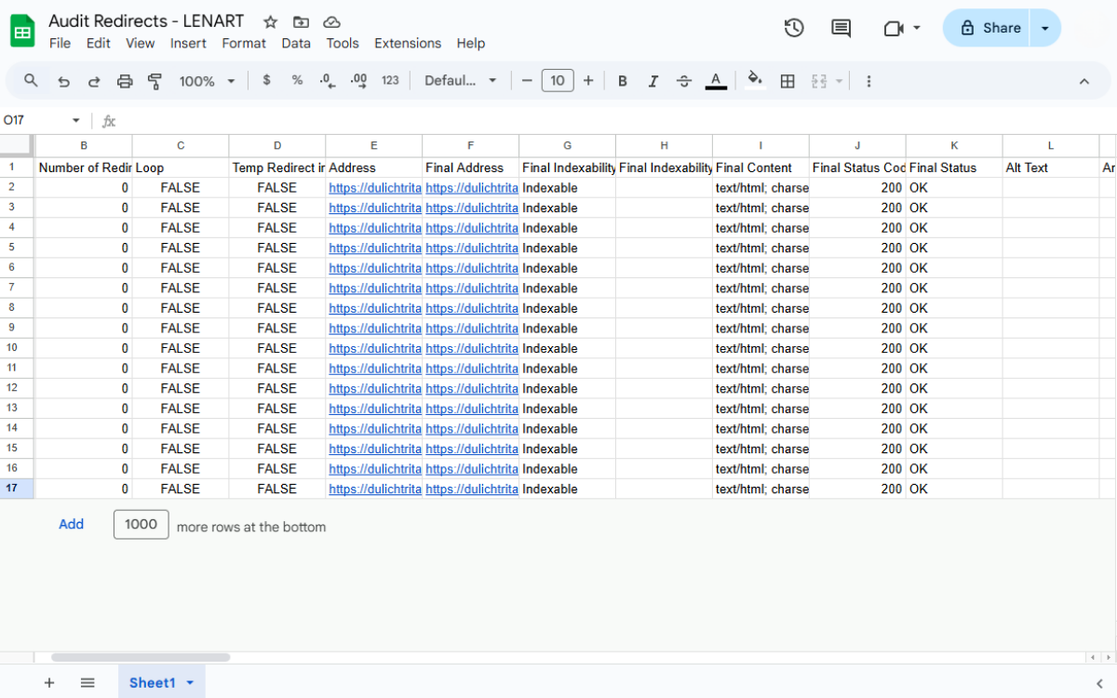Open the search in menus tool

[x=30, y=81]
